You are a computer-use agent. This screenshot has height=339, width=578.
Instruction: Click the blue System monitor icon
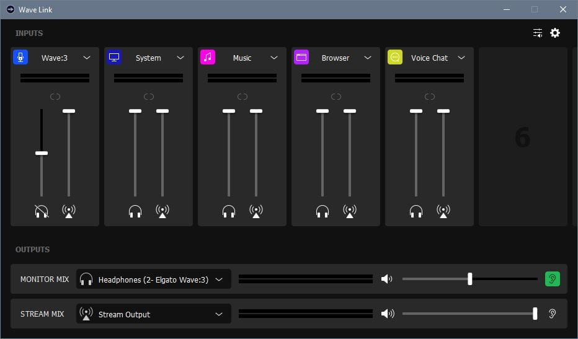tap(114, 57)
